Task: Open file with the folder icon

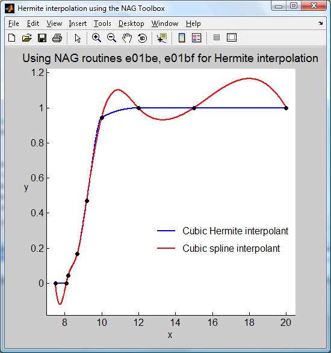Action: 27,38
